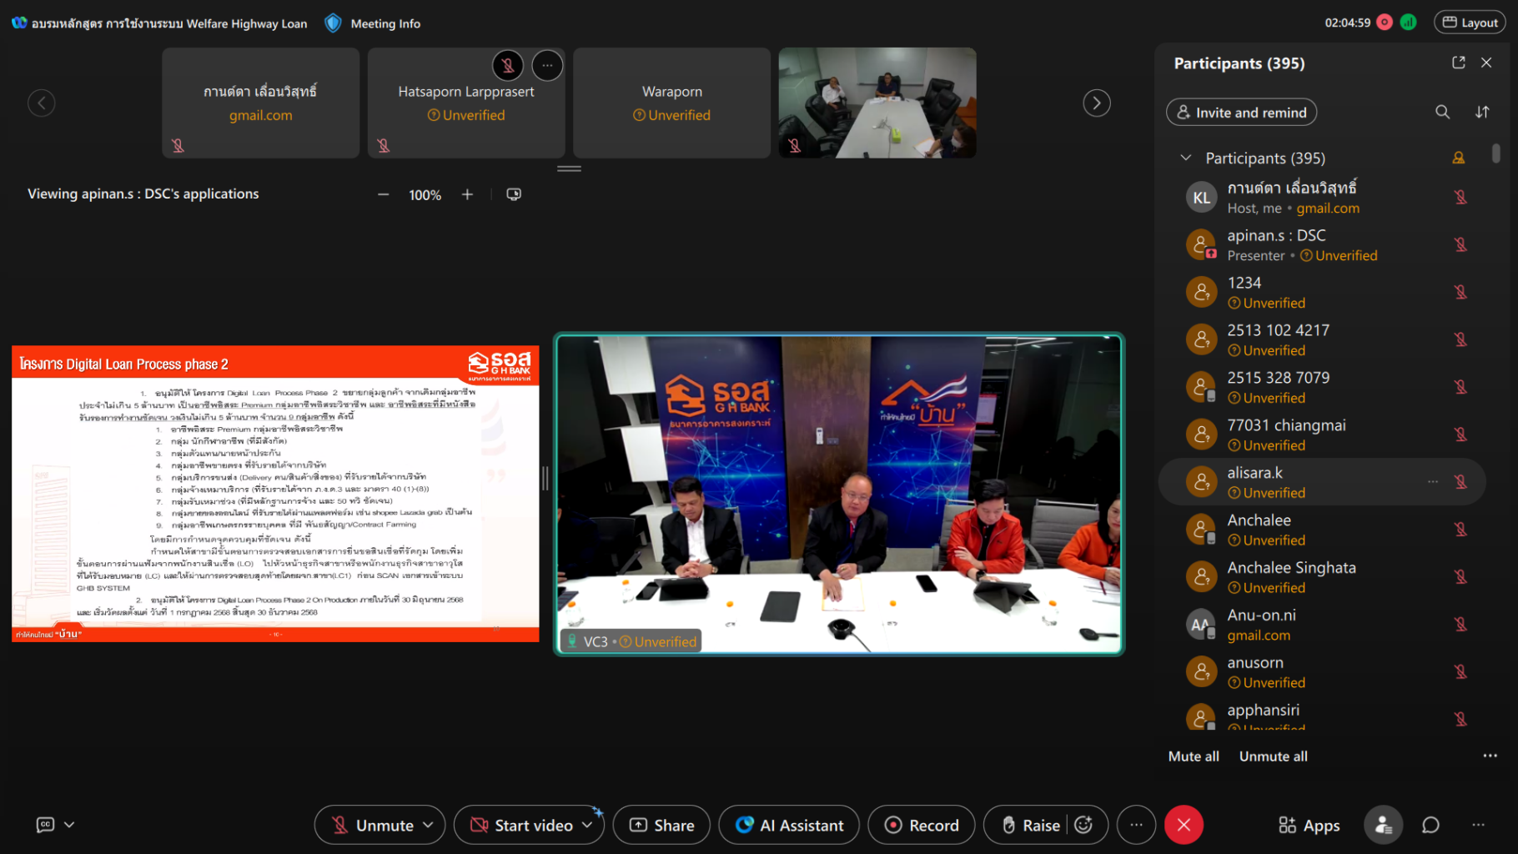Toggle mute for alisara.k participant

[1460, 482]
